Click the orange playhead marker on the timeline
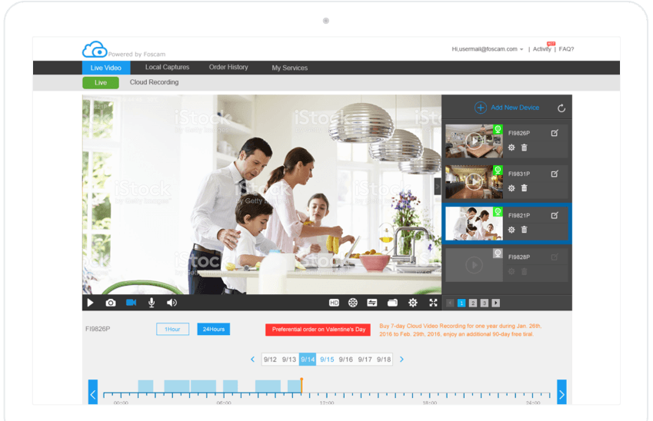Viewport: 653px width, 421px height. pyautogui.click(x=302, y=385)
